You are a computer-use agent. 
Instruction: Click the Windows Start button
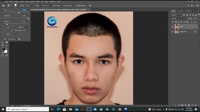[3, 109]
